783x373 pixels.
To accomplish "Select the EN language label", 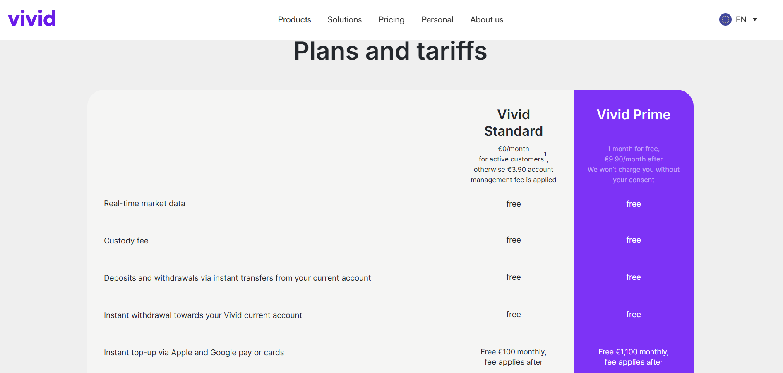I will point(741,19).
